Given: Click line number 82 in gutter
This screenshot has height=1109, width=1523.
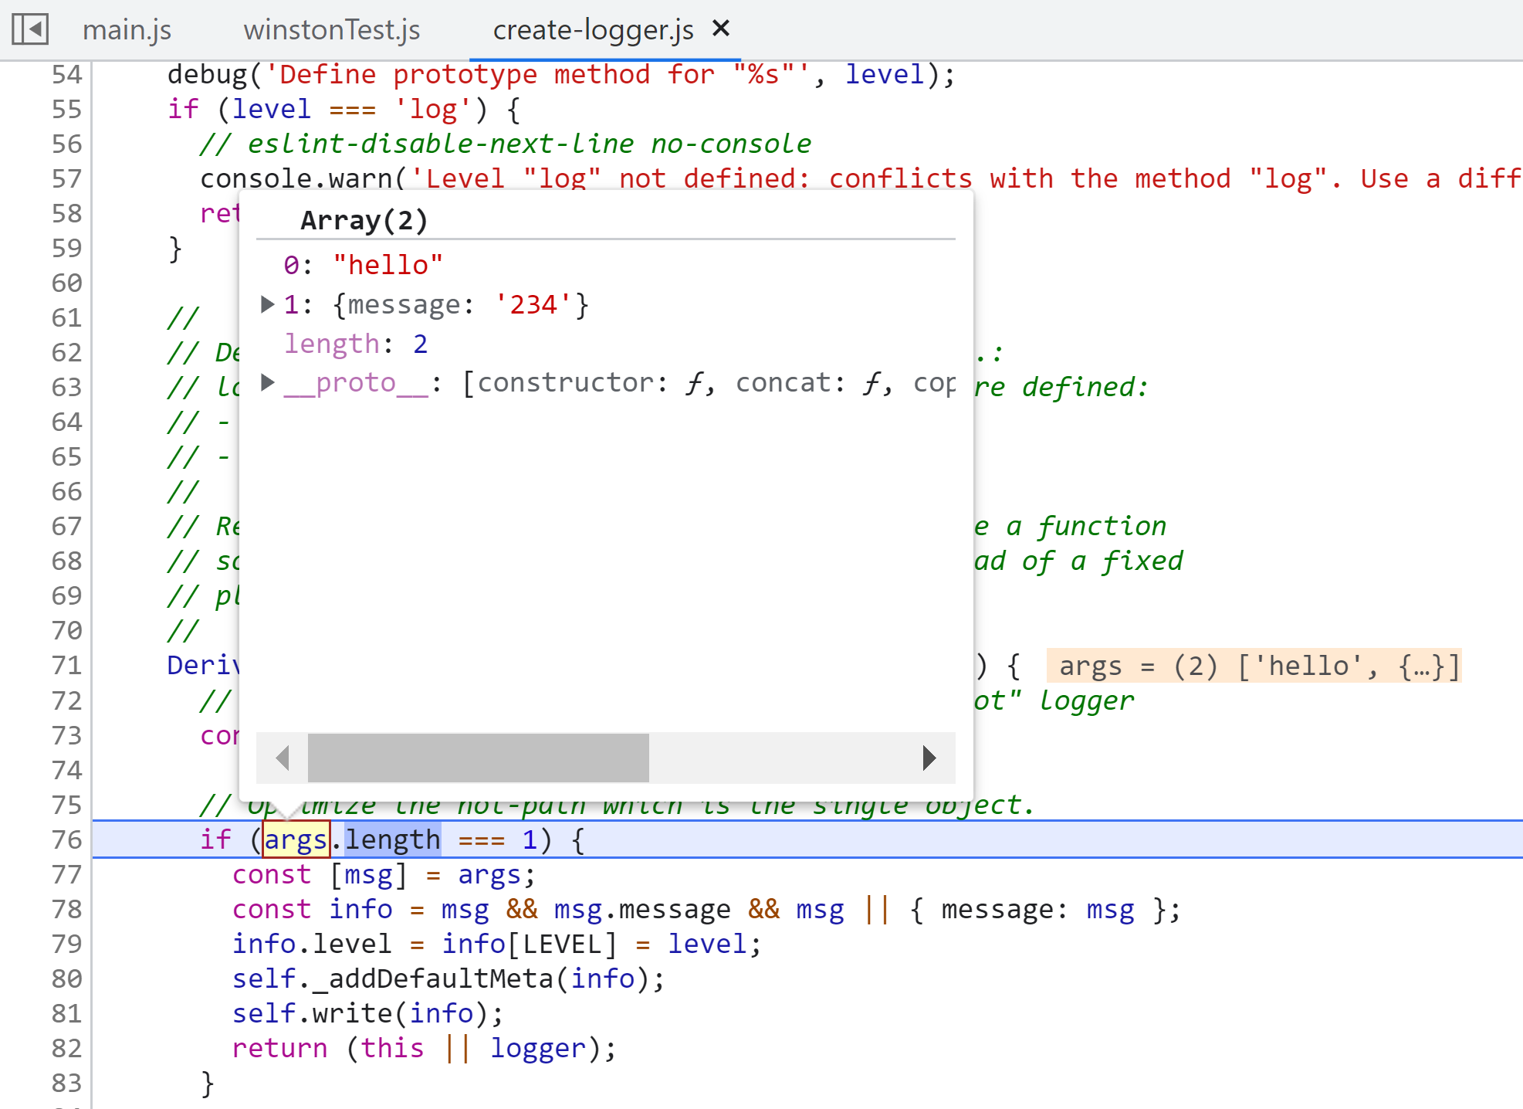Looking at the screenshot, I should coord(66,1048).
